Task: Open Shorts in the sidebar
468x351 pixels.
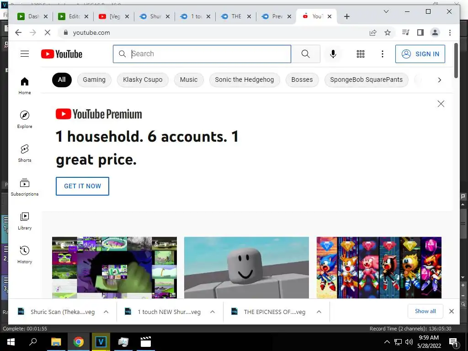Action: click(25, 153)
